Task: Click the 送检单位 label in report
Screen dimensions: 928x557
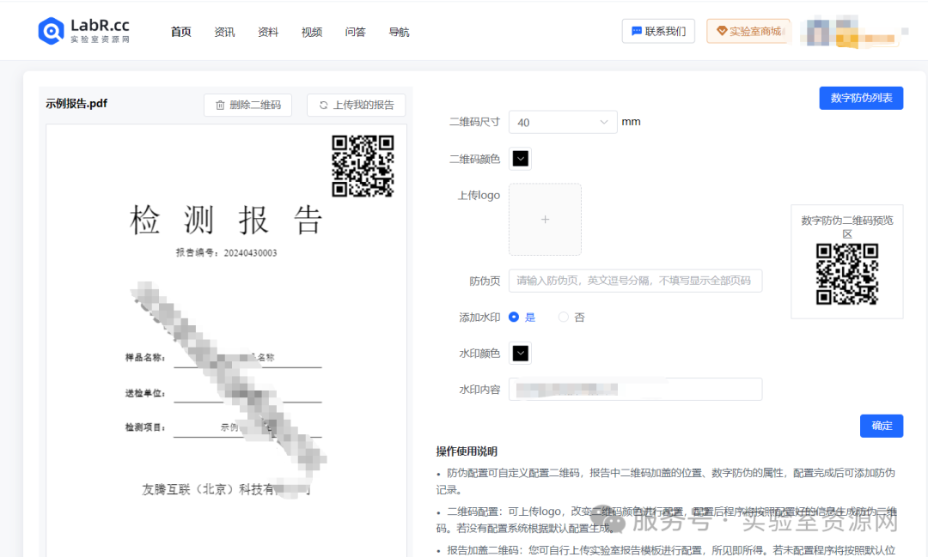Action: coord(145,392)
